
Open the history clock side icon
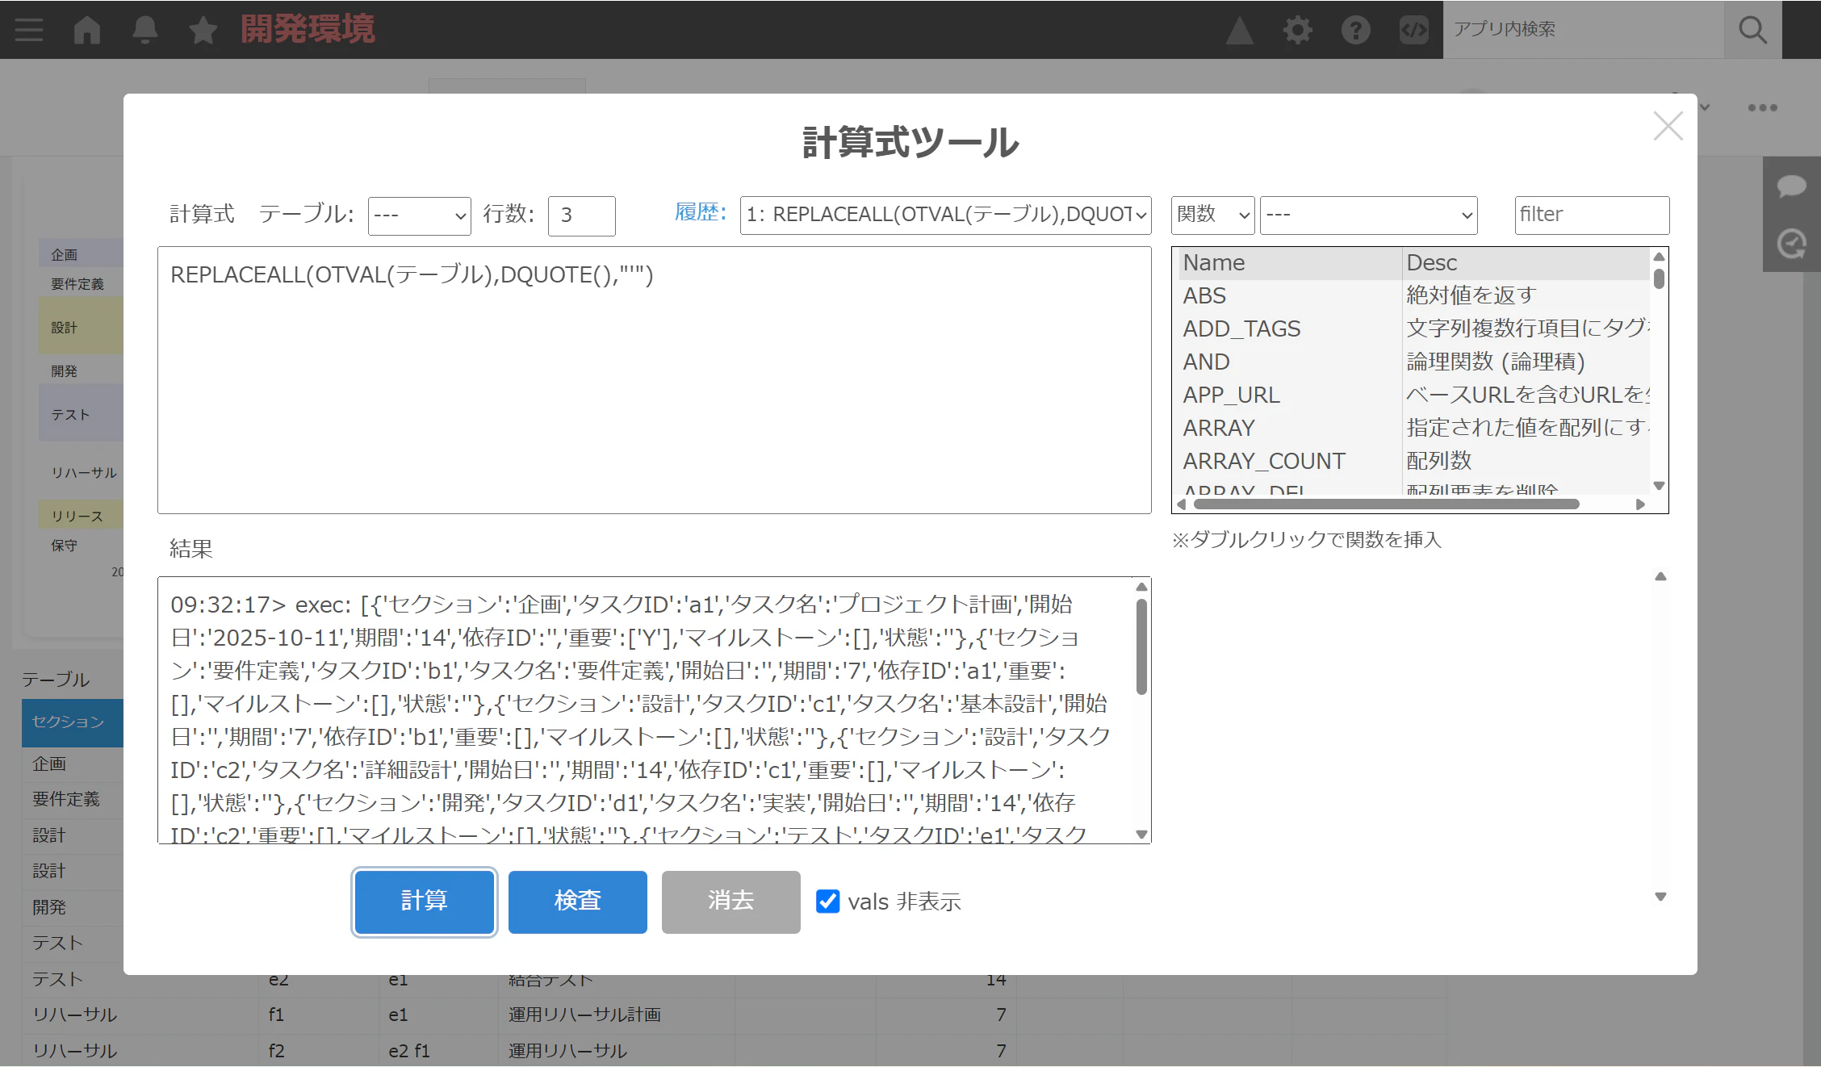point(1792,243)
